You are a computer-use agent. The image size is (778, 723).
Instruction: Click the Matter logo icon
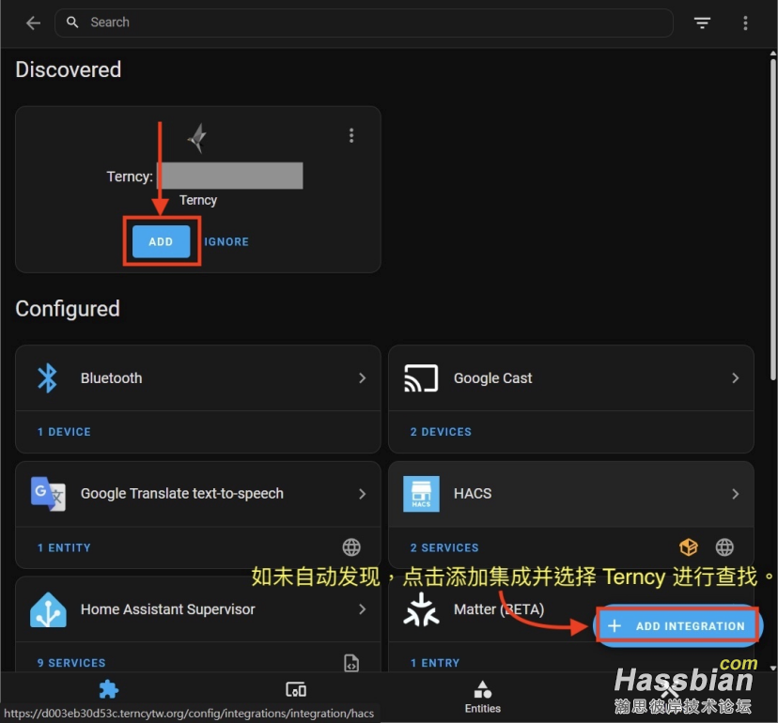[x=421, y=609]
